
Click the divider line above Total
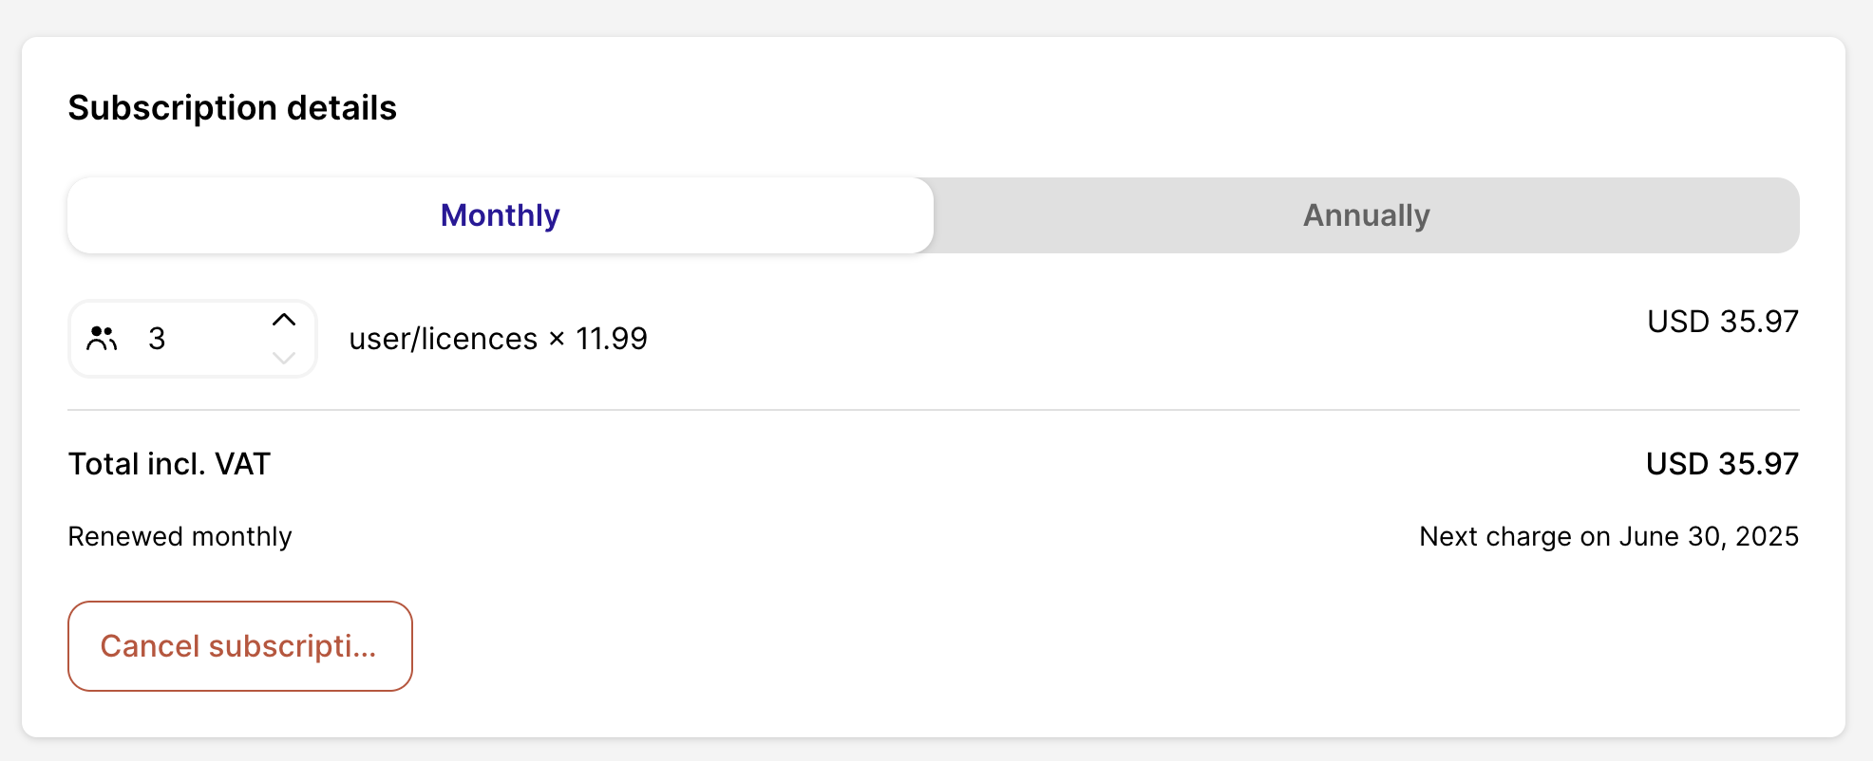pyautogui.click(x=933, y=410)
